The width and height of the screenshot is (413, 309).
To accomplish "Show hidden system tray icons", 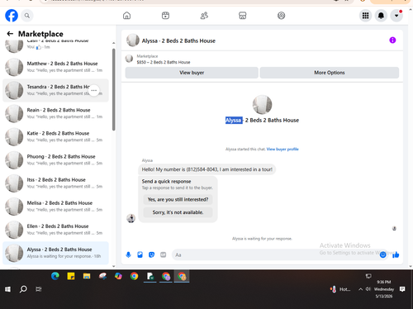I will 360,289.
